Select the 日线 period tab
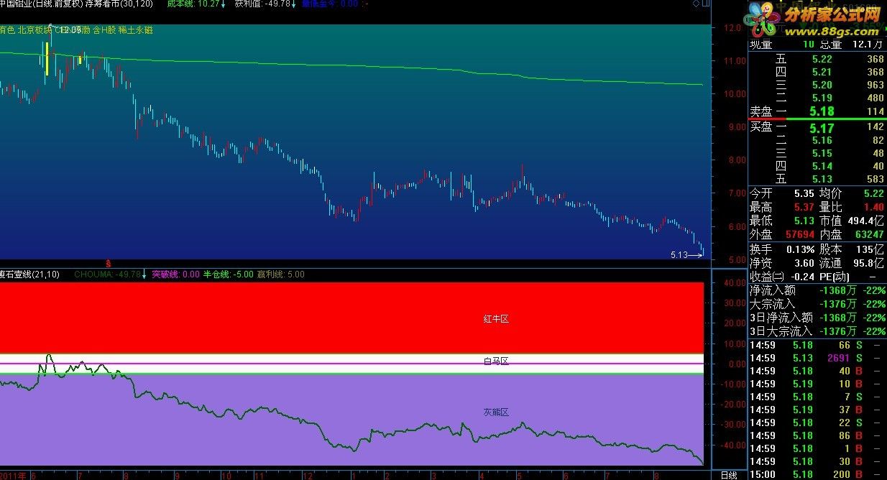 tap(728, 475)
